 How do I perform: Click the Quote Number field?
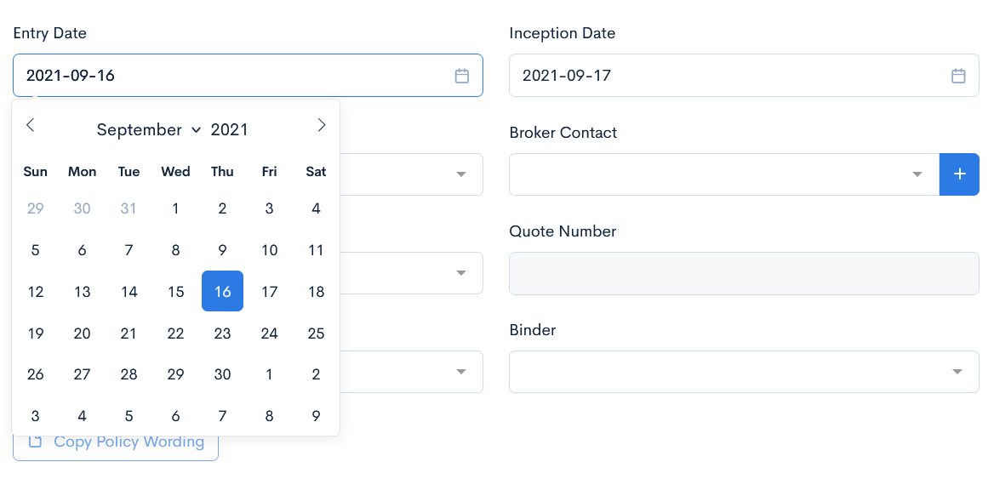coord(744,273)
